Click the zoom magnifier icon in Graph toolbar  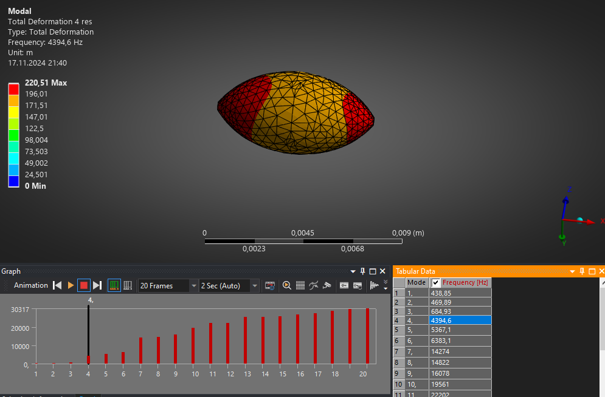pyautogui.click(x=287, y=285)
